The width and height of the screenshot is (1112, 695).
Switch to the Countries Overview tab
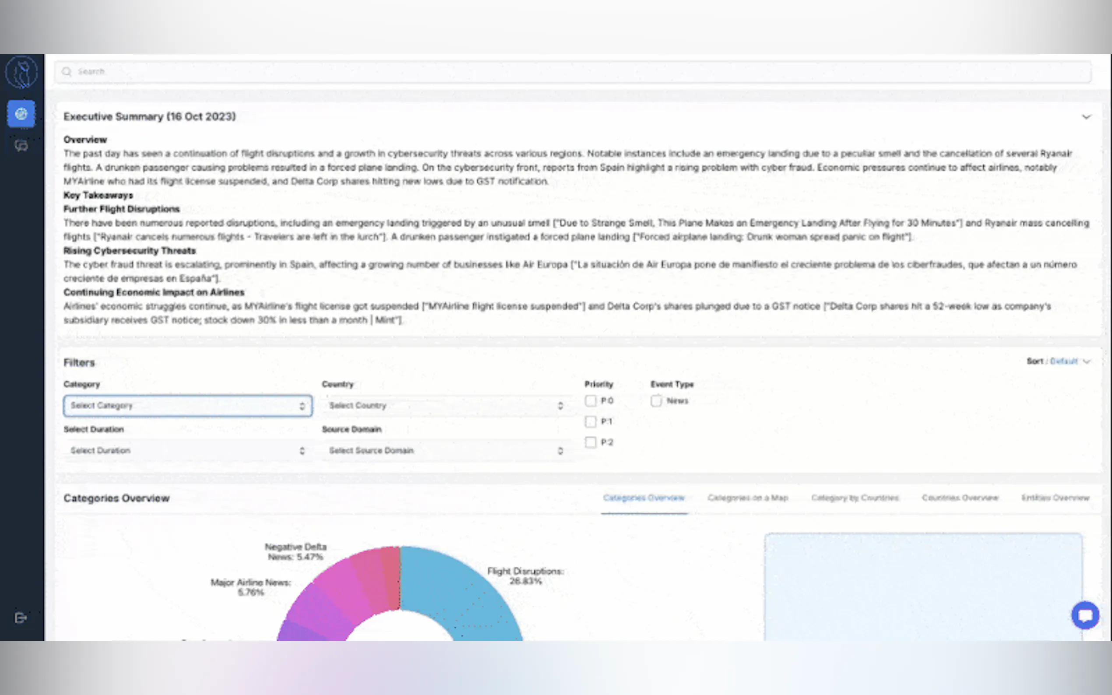coord(960,498)
